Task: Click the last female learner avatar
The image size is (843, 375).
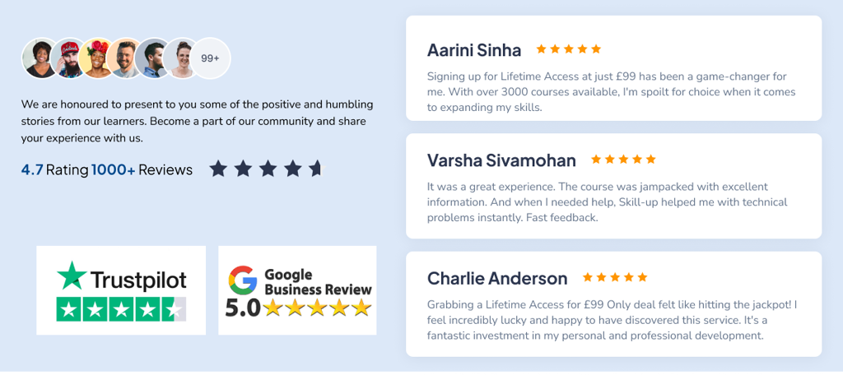Action: point(182,58)
